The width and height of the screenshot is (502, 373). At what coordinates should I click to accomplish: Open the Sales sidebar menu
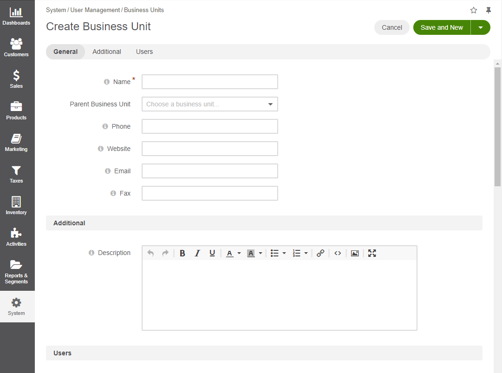tap(16, 79)
